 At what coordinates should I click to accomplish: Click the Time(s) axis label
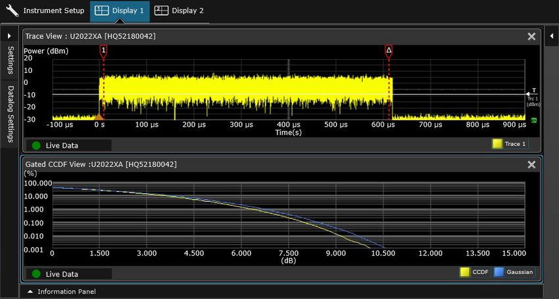289,132
